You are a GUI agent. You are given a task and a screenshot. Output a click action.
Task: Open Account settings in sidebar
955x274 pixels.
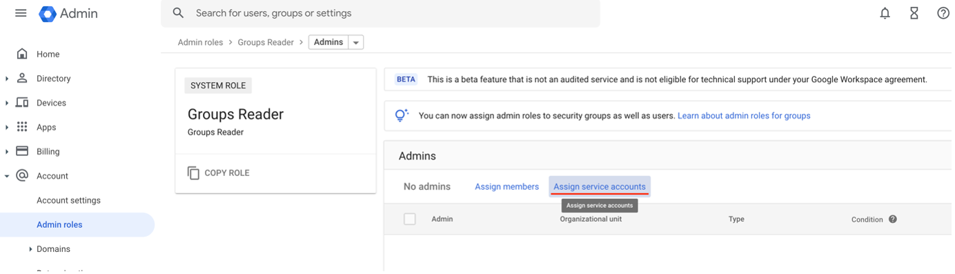(68, 200)
